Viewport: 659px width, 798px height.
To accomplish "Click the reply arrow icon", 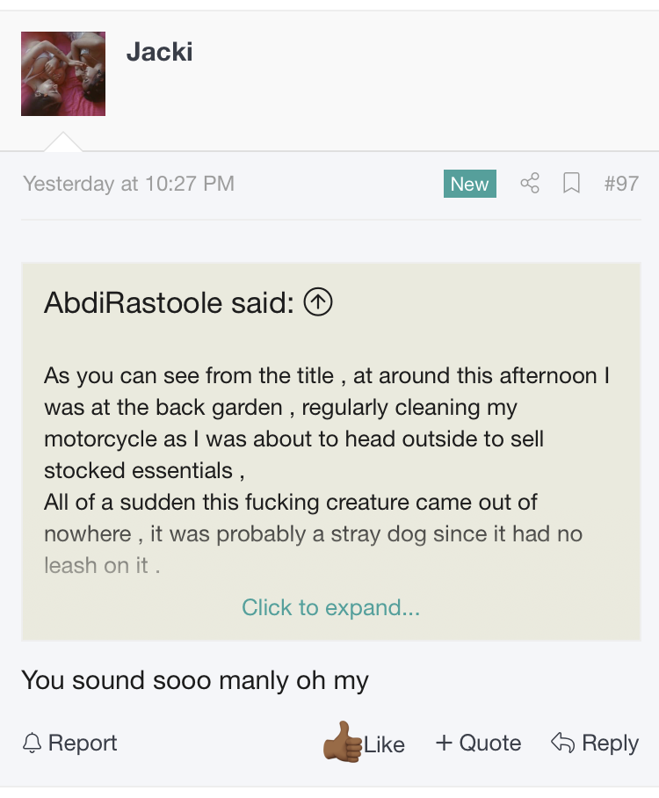I will [x=563, y=743].
